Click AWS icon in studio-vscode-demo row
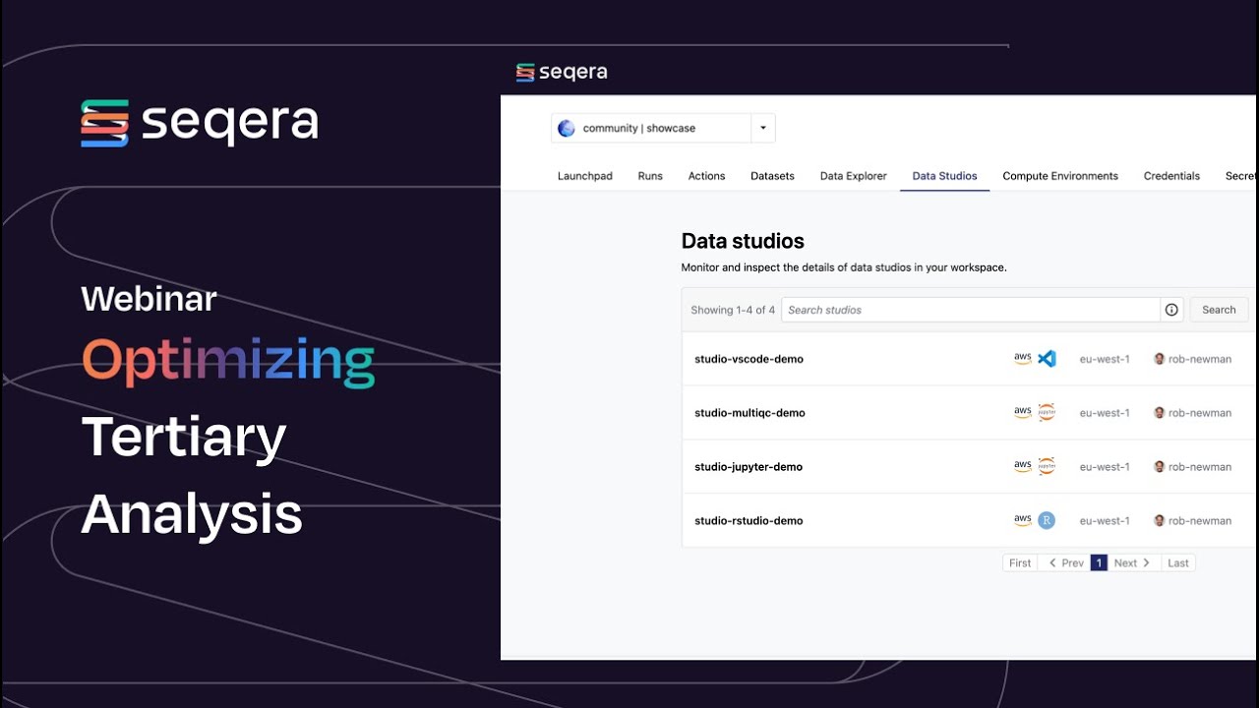The image size is (1259, 708). click(1023, 359)
